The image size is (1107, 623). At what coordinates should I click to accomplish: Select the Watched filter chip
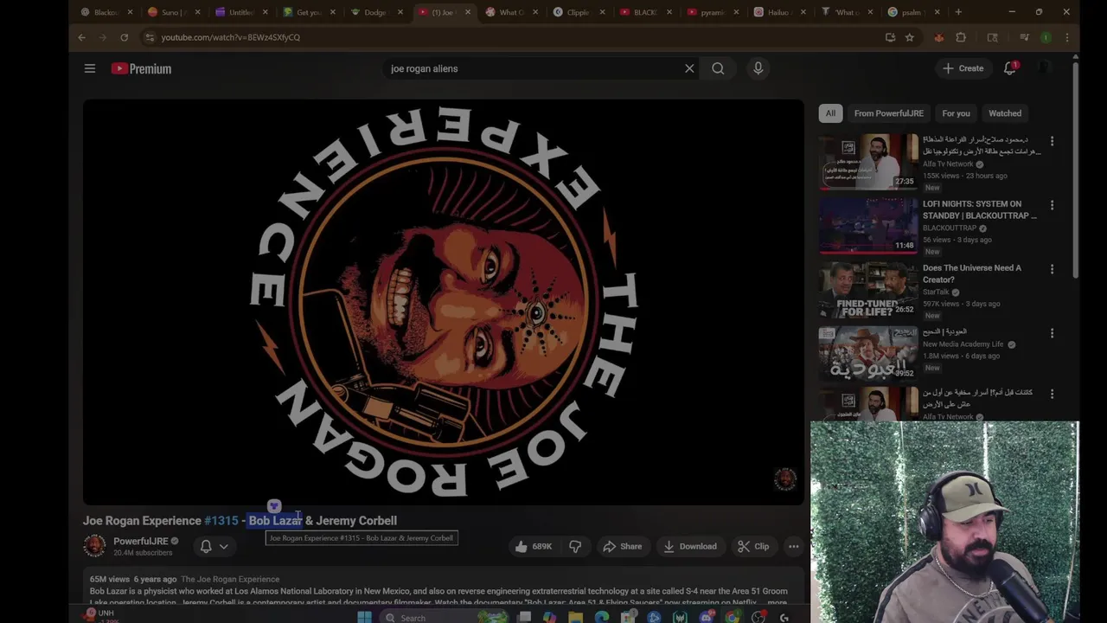click(x=1005, y=113)
